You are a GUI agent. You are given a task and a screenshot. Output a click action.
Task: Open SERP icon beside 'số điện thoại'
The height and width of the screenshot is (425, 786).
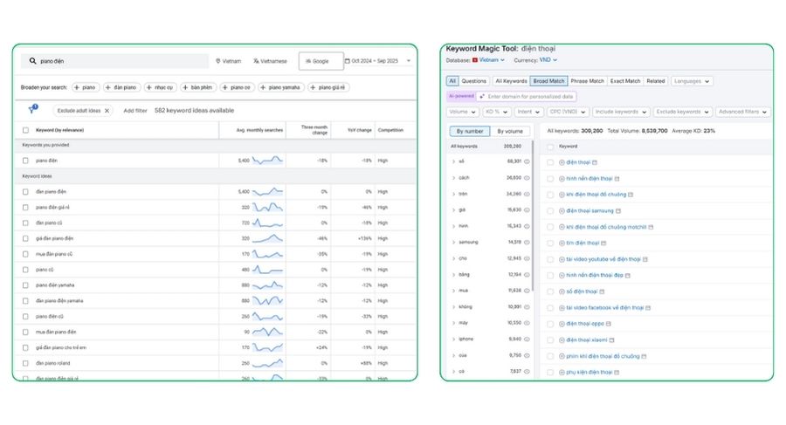[602, 291]
